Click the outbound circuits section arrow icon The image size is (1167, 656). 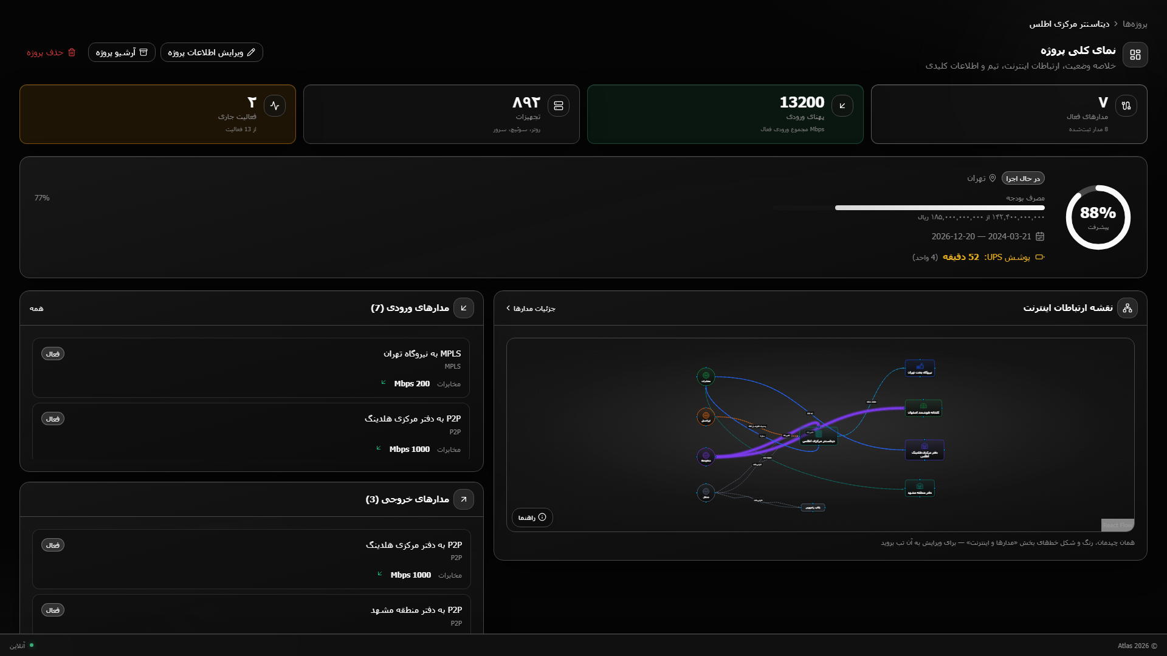[464, 499]
